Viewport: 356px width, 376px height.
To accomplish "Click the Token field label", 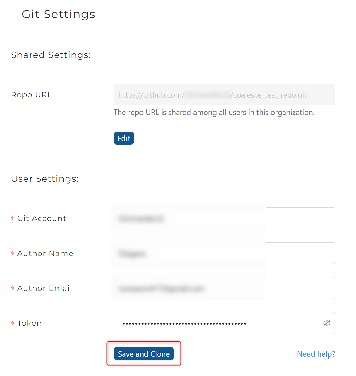I will tap(29, 323).
